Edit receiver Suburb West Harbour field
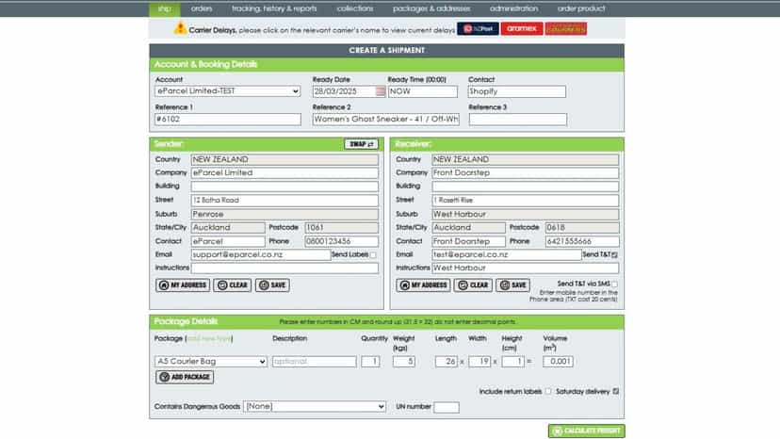This screenshot has width=780, height=439. click(x=526, y=214)
